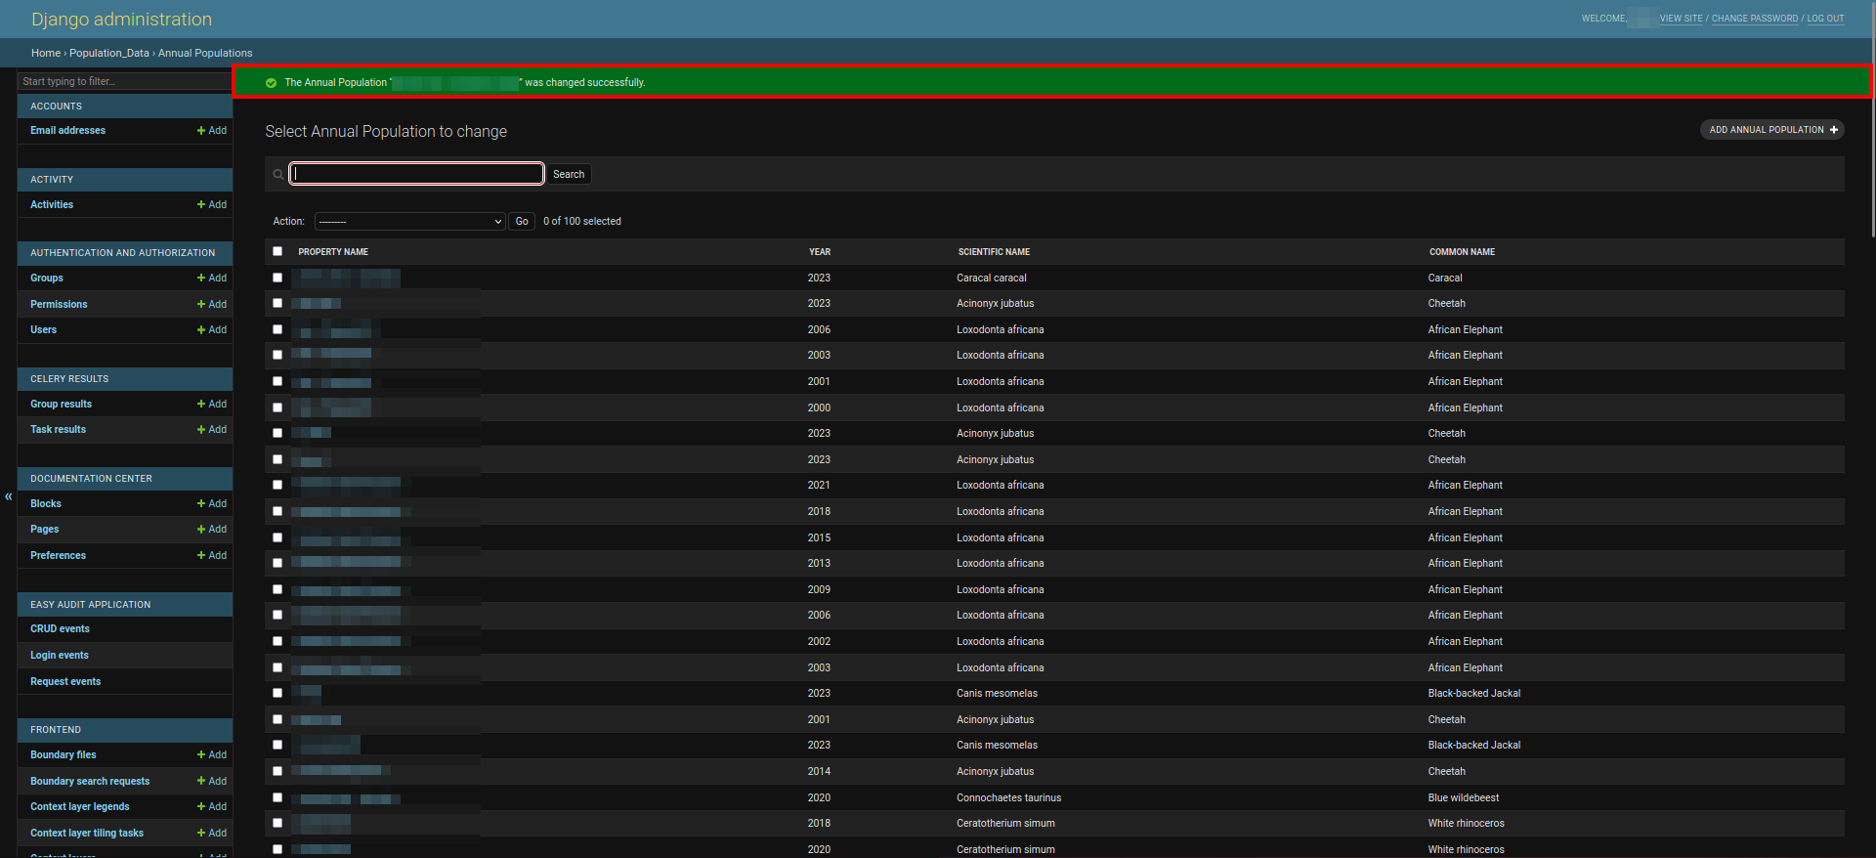The image size is (1876, 858).
Task: Click Add next to Blocks
Action: 212,503
